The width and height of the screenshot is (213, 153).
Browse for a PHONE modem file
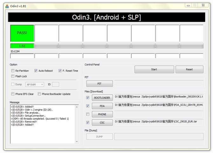102,114
